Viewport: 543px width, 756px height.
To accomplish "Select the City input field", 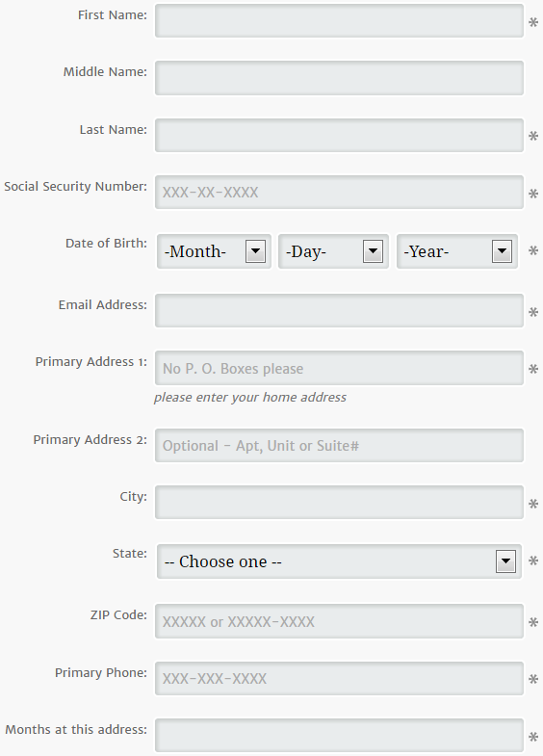I will [339, 503].
